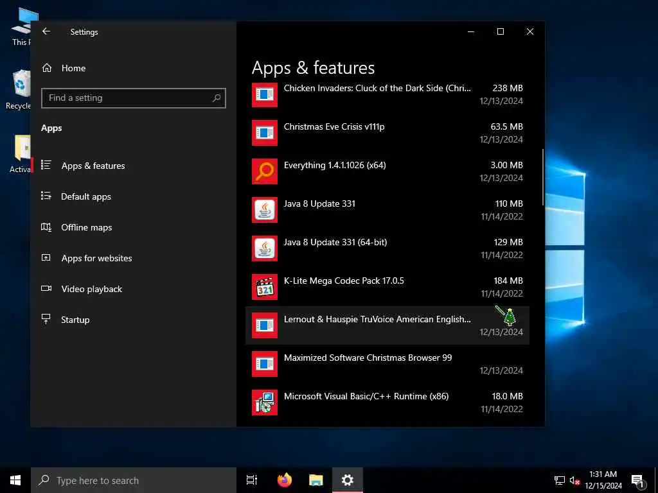Select the Video playback sidebar icon

tap(46, 288)
